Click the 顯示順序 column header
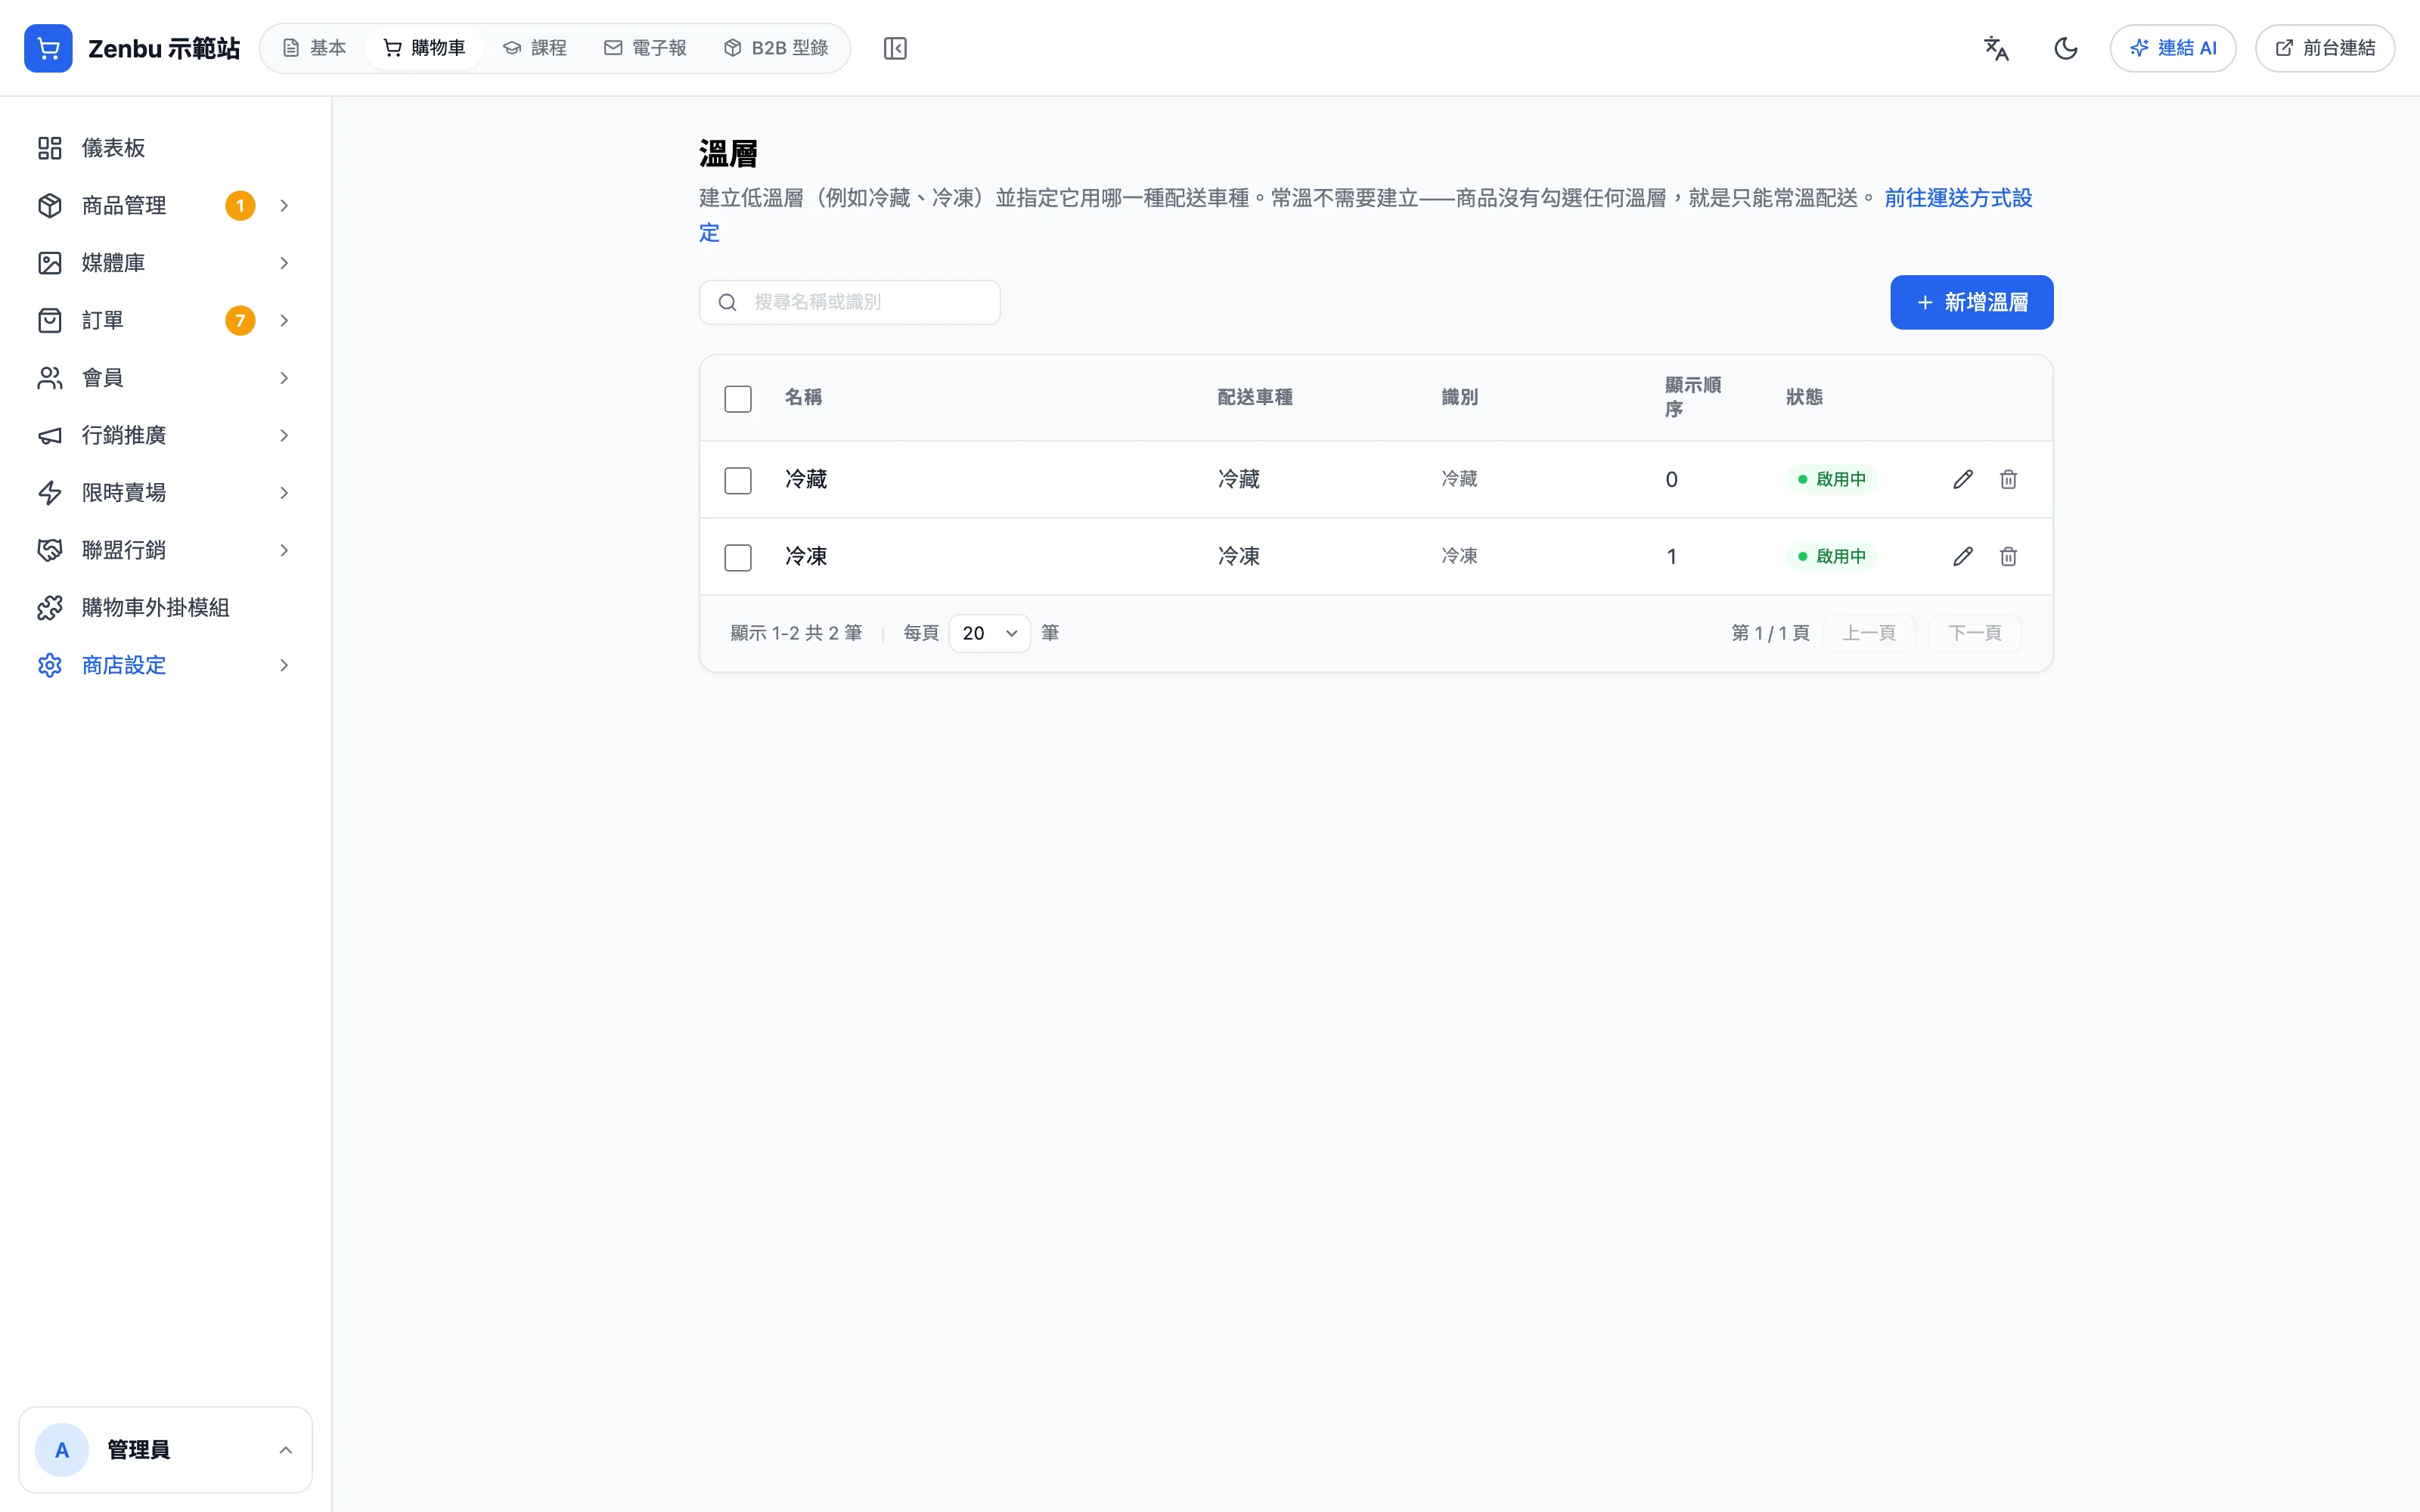Image resolution: width=2420 pixels, height=1512 pixels. tap(1692, 397)
